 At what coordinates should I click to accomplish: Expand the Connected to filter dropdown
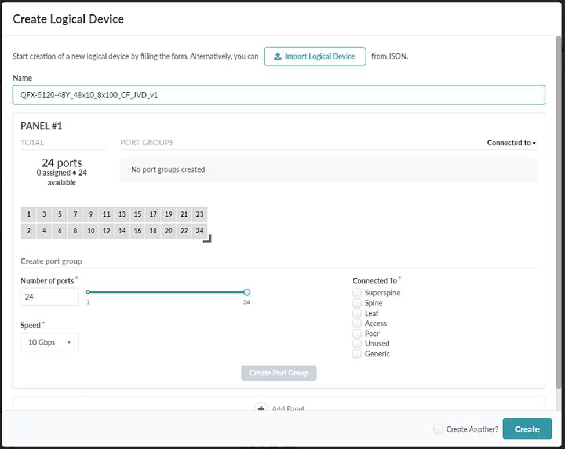511,143
